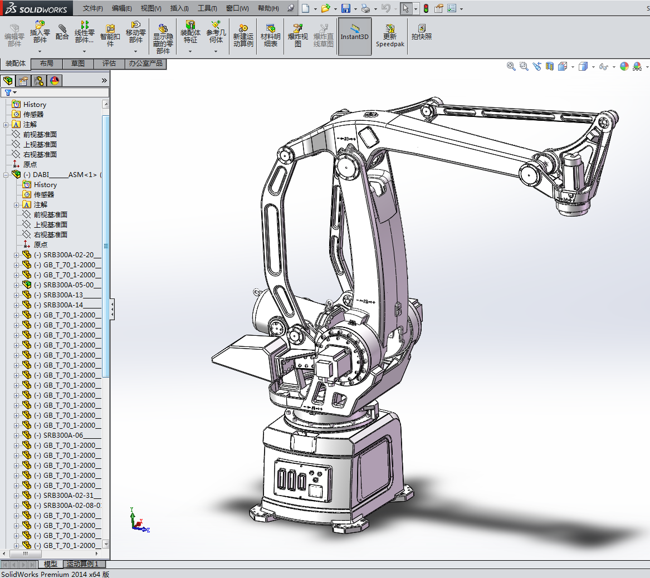Select the 前视基准面 plane under DABI ASM
The image size is (650, 578).
50,215
